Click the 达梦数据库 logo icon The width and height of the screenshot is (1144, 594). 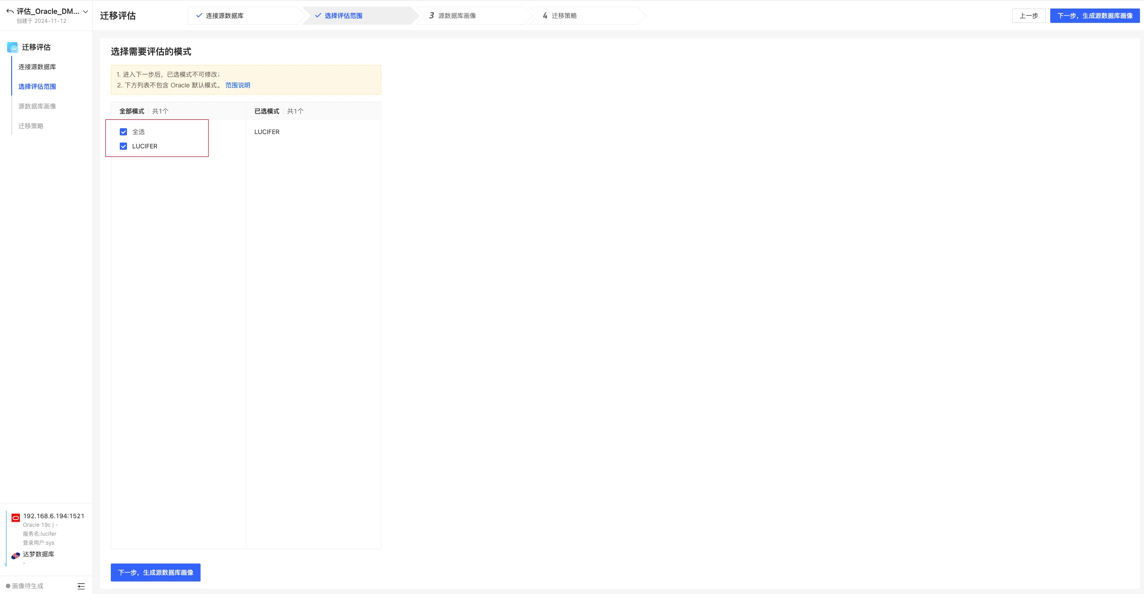16,555
